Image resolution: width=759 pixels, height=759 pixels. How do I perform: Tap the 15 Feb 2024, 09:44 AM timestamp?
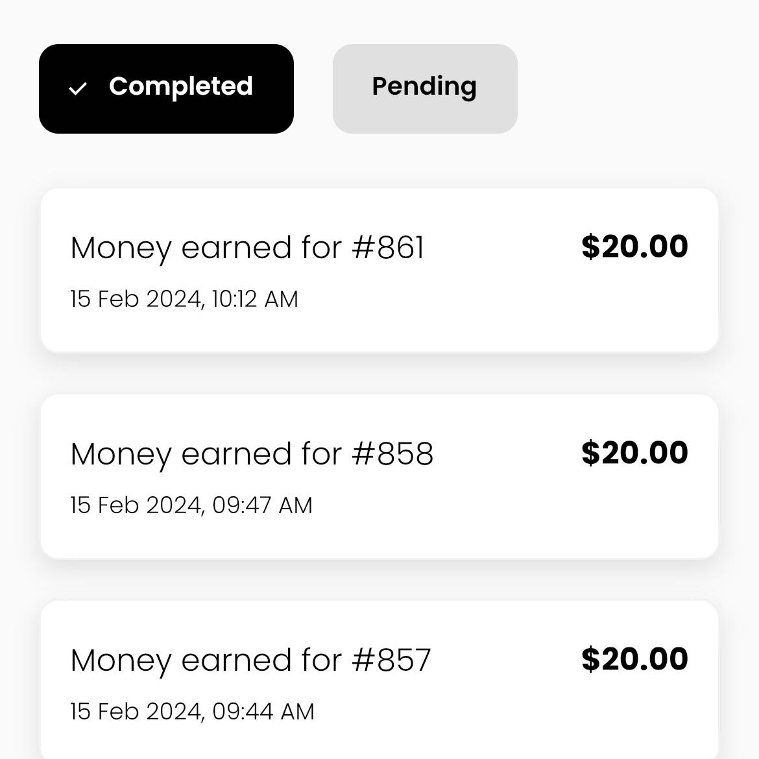click(192, 712)
